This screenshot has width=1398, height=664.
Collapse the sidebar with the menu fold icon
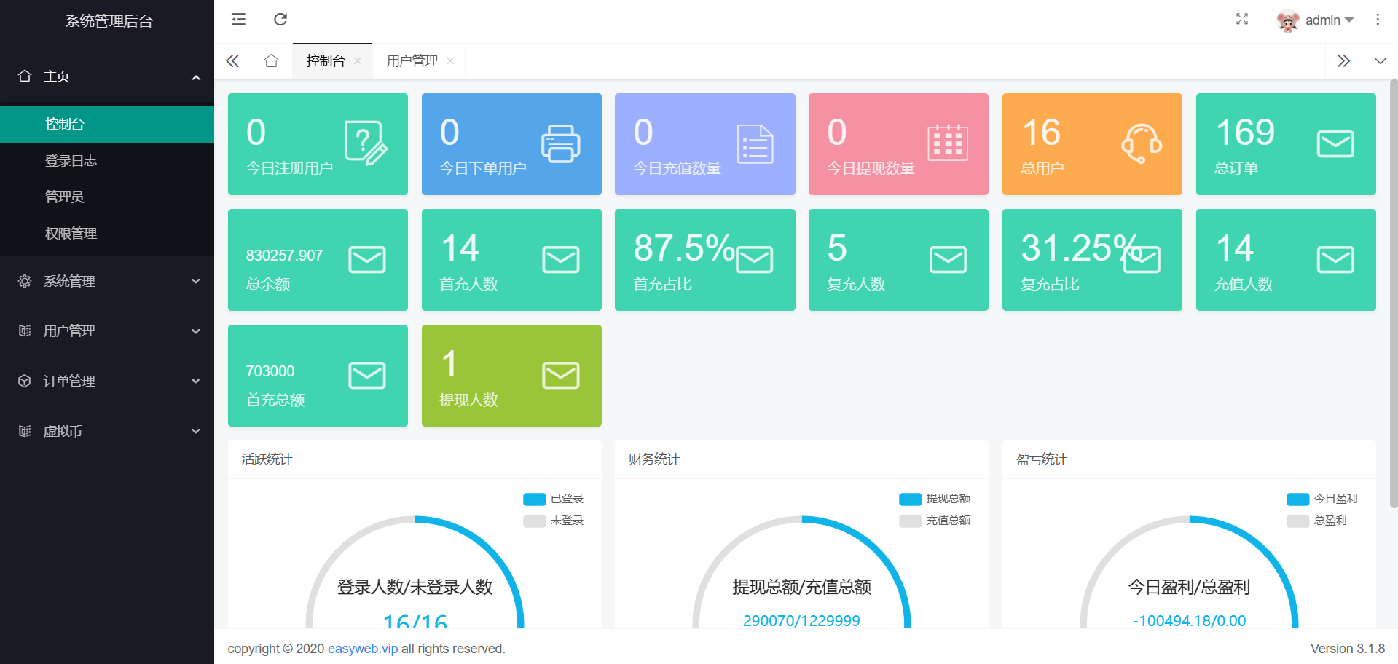coord(238,20)
